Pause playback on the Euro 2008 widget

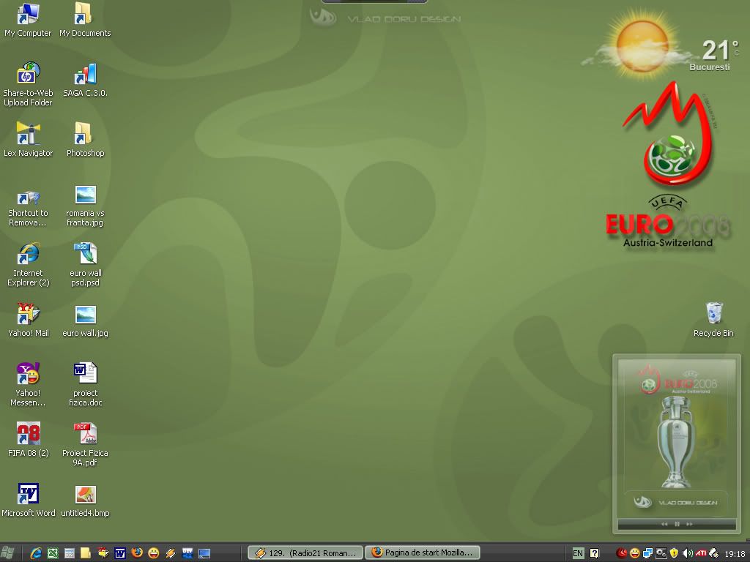(676, 524)
